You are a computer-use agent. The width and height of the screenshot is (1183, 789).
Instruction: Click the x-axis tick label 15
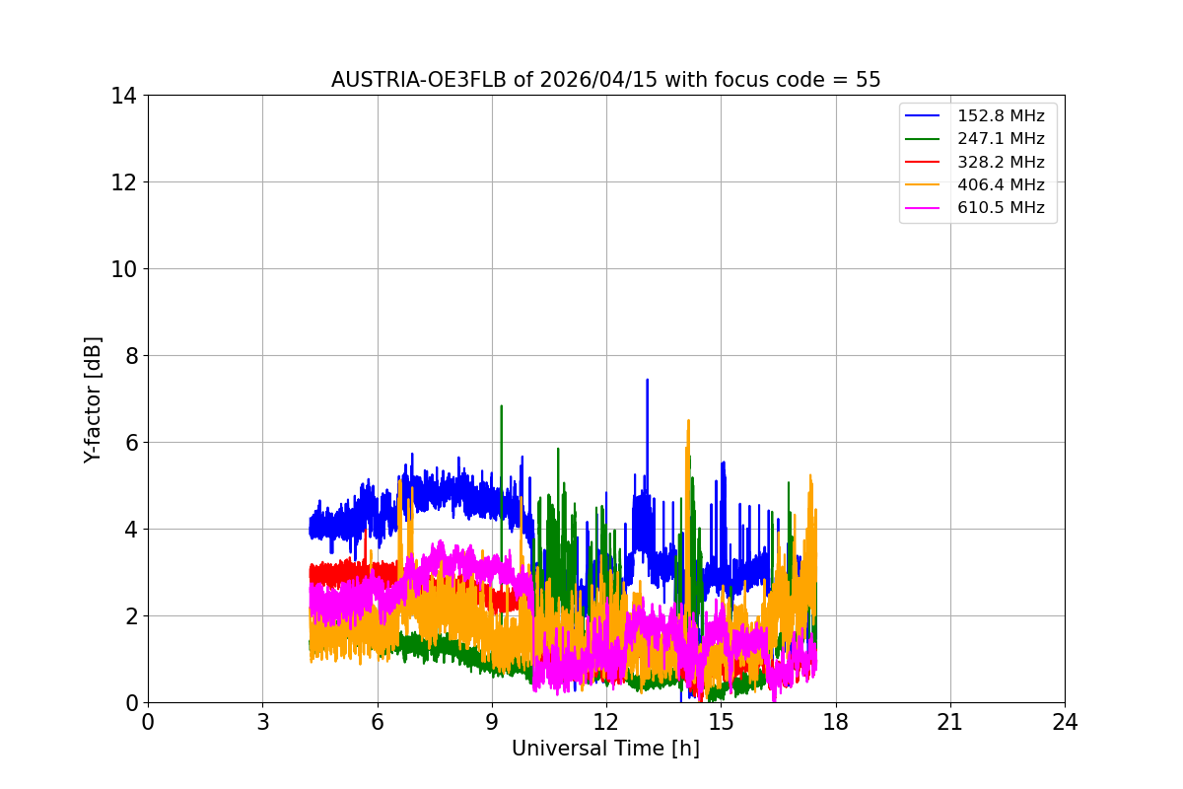721,722
